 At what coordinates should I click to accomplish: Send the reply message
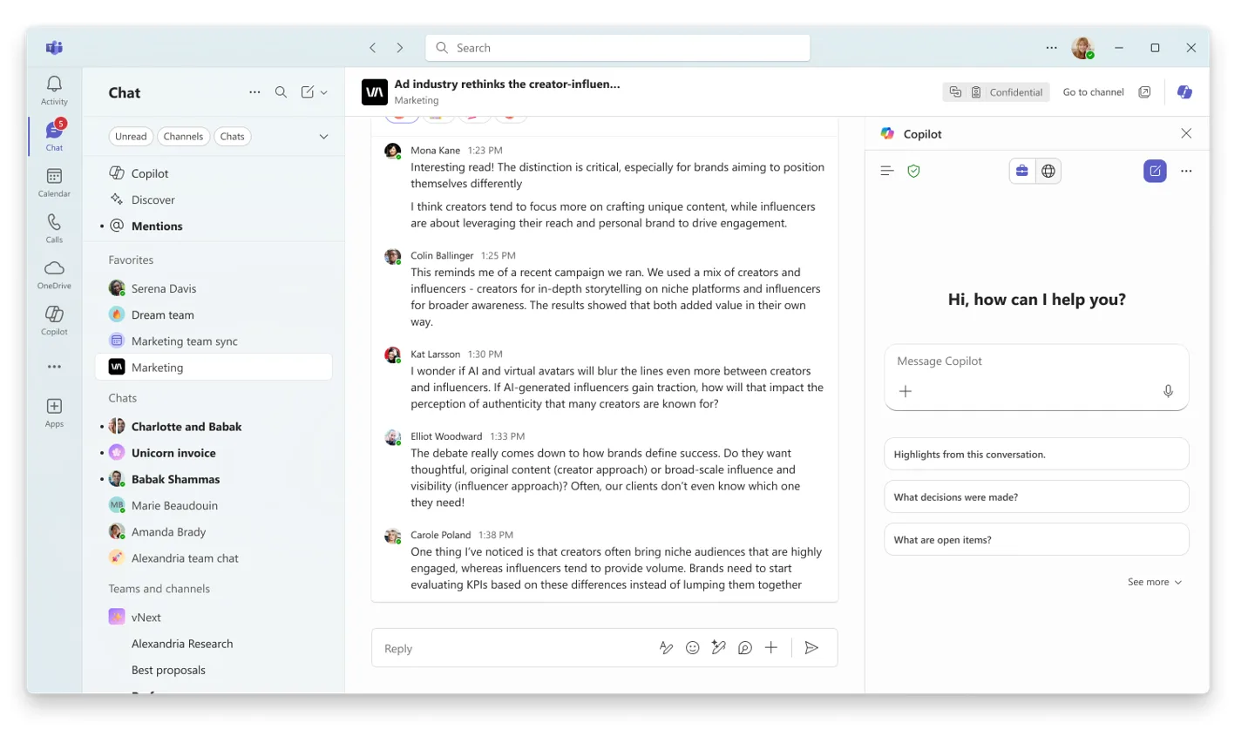[x=811, y=647]
